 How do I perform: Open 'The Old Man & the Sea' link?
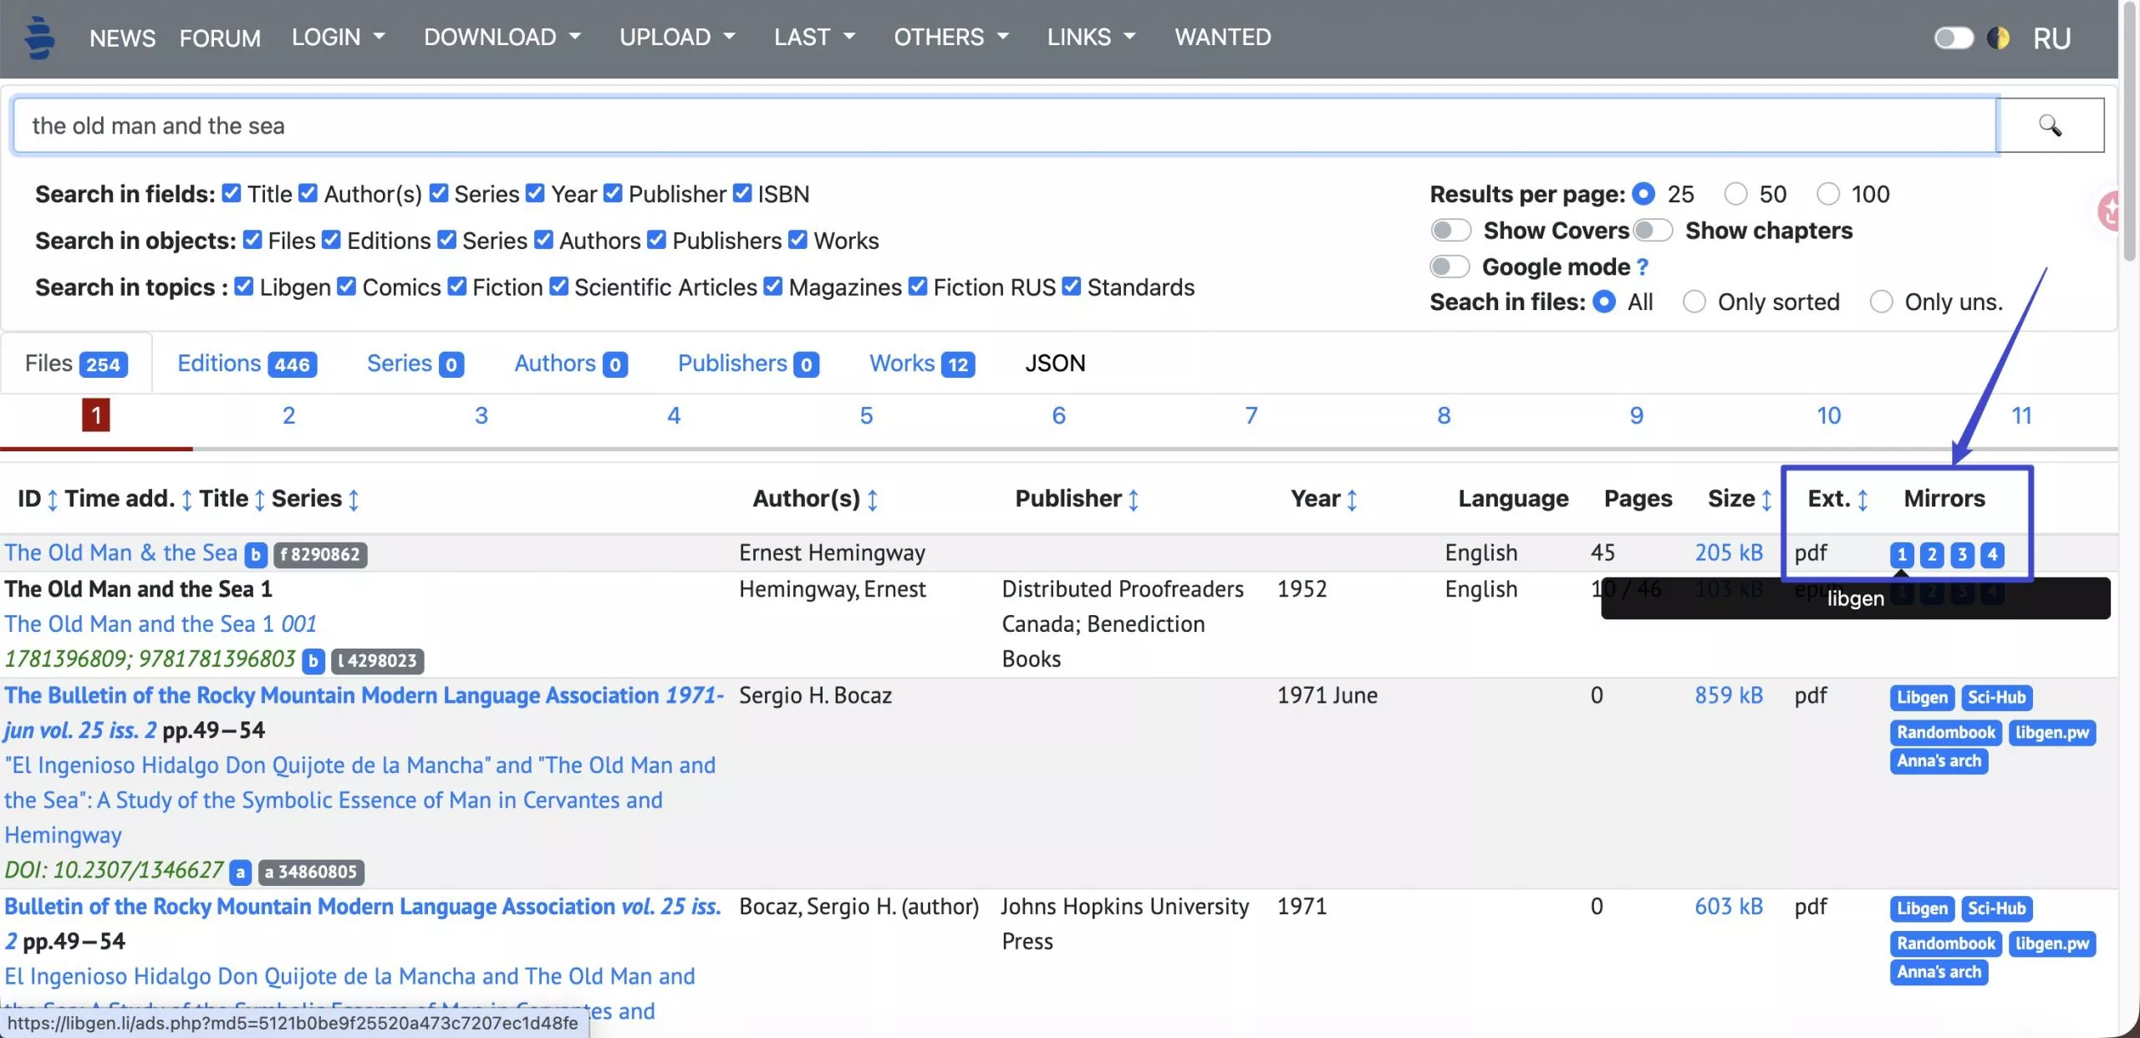(121, 552)
